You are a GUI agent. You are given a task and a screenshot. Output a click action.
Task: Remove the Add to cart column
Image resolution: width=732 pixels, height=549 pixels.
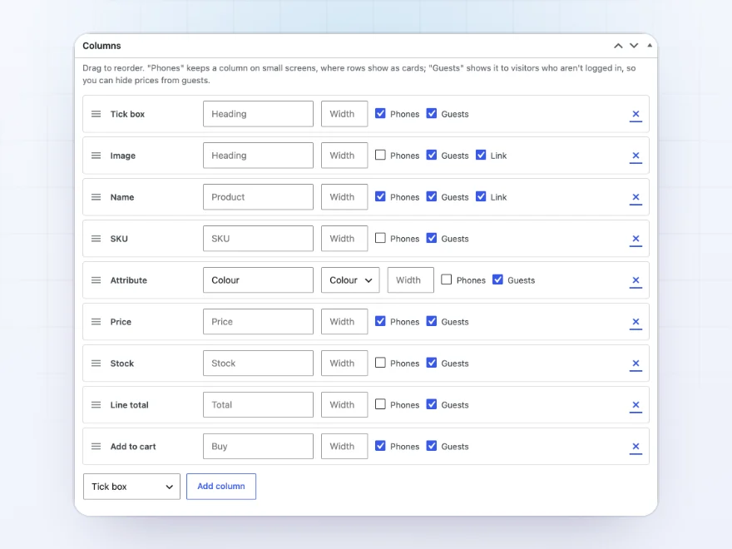click(x=636, y=447)
